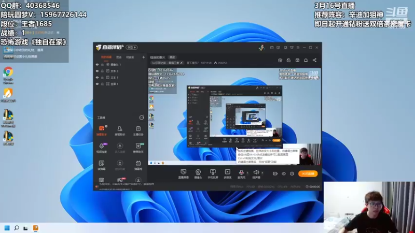The width and height of the screenshot is (415, 233).
Task: Add a 手机投屏 phone mirroring source
Action: (x=213, y=174)
